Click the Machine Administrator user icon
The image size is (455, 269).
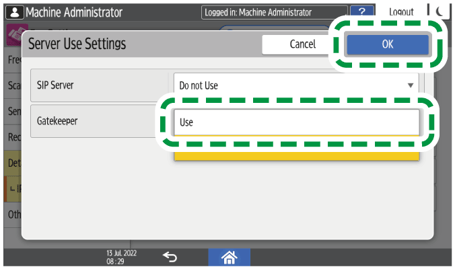(13, 12)
